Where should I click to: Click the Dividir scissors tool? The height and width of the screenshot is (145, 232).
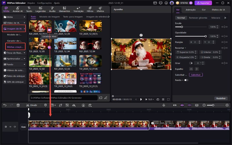point(32,105)
